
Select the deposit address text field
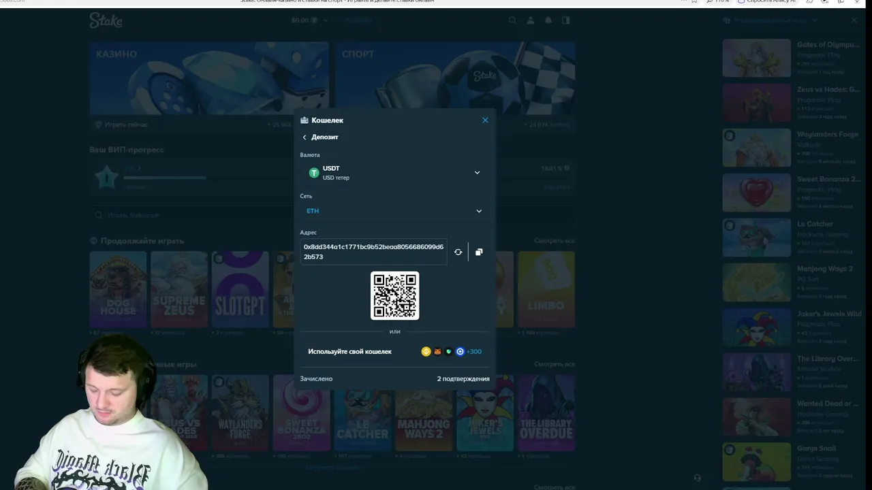point(374,252)
